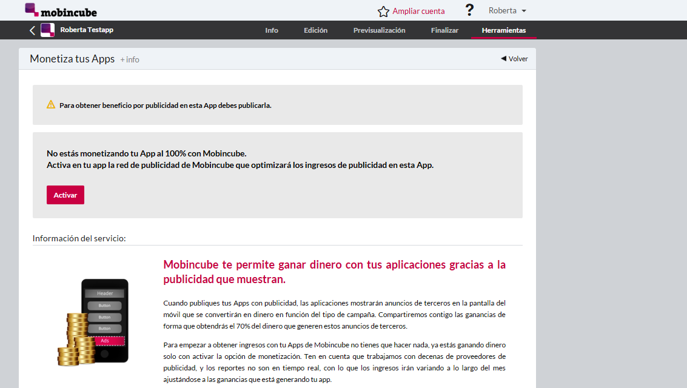Open the Finalizar tab
This screenshot has height=388, width=687.
tap(444, 30)
